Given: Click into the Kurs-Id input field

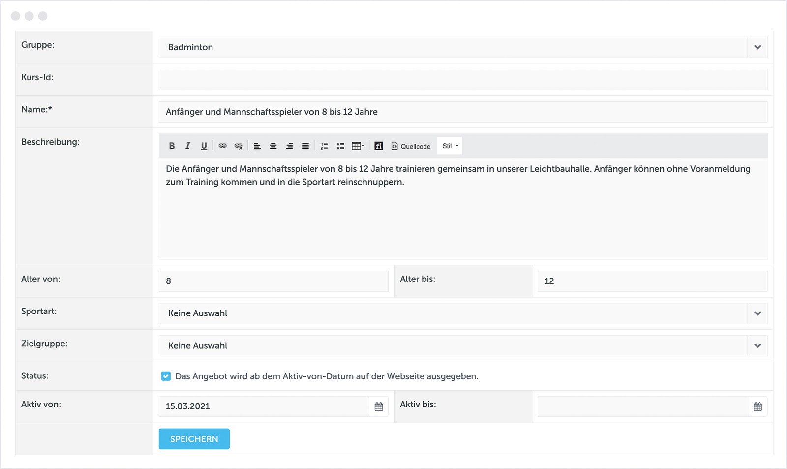Looking at the screenshot, I should (462, 80).
